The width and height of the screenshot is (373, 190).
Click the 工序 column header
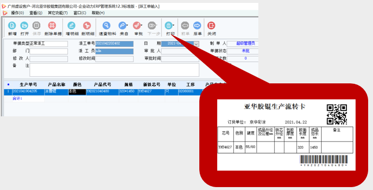click(x=191, y=85)
